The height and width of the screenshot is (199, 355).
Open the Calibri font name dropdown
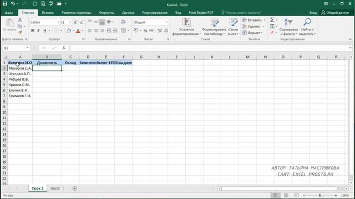(58, 22)
